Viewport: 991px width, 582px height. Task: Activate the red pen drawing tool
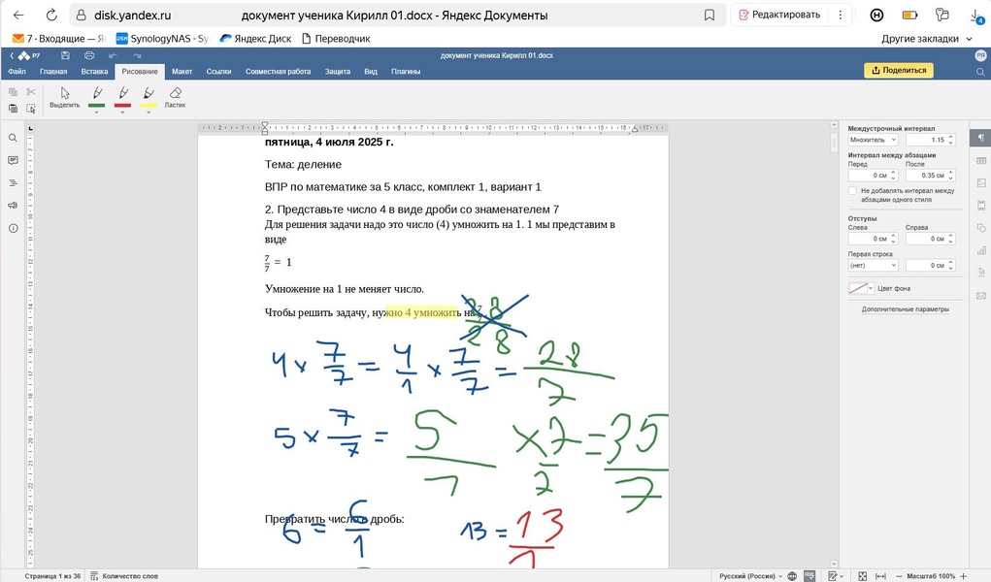pyautogui.click(x=123, y=93)
